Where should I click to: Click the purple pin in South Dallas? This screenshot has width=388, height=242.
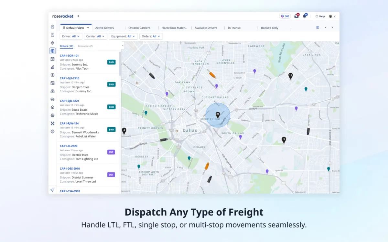tap(240, 137)
